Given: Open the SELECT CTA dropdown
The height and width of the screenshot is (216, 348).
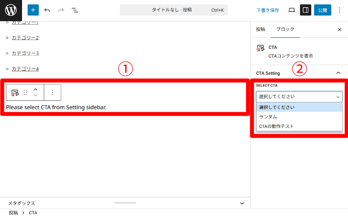Looking at the screenshot, I should [x=299, y=96].
